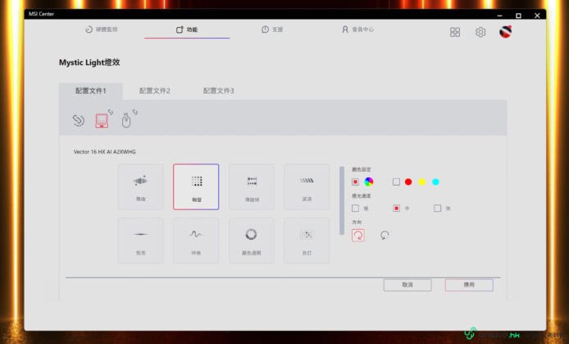Choose the 波浪 wave lighting effect
The image size is (569, 344).
(x=307, y=186)
